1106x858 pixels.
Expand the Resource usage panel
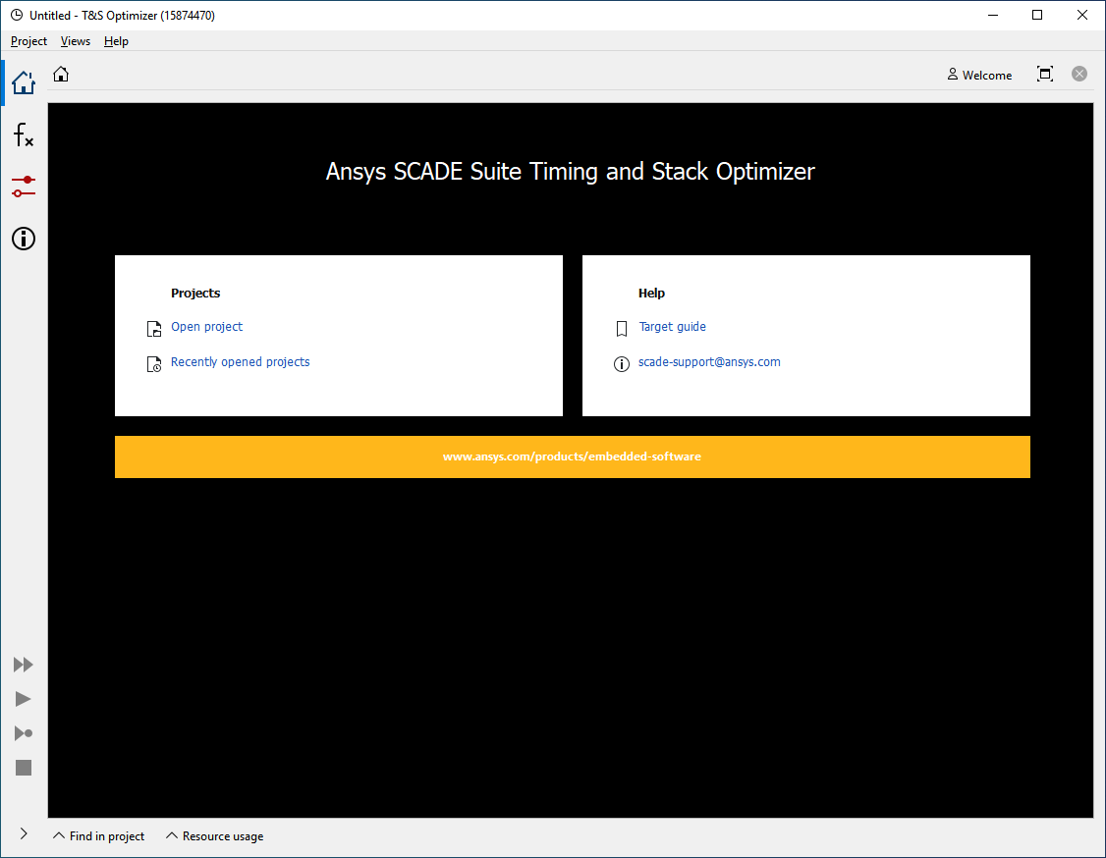click(214, 836)
